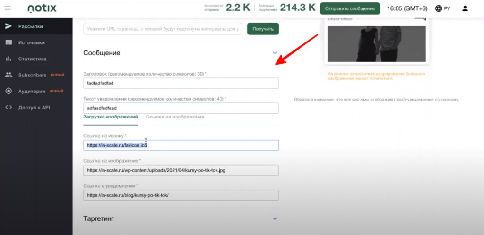Click the Заголовок input field
This screenshot has width=484, height=235.
181,83
